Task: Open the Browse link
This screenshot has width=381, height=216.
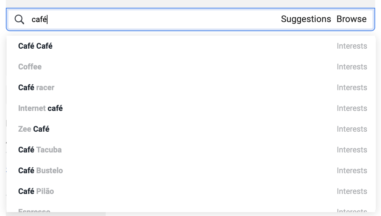Action: coord(351,19)
